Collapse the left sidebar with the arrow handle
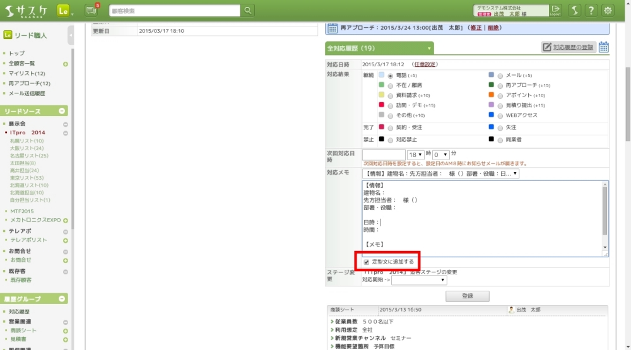This screenshot has height=350, width=631. (71, 35)
